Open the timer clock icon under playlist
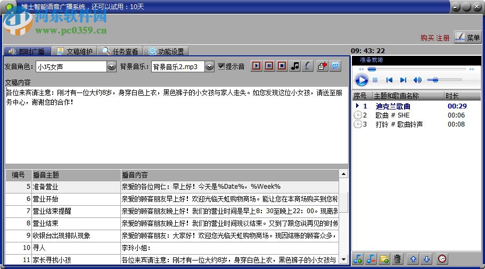 [x=442, y=259]
